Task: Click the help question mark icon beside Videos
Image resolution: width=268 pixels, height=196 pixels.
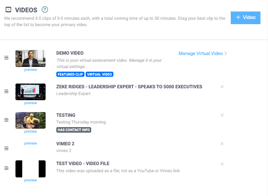Action: pos(45,10)
